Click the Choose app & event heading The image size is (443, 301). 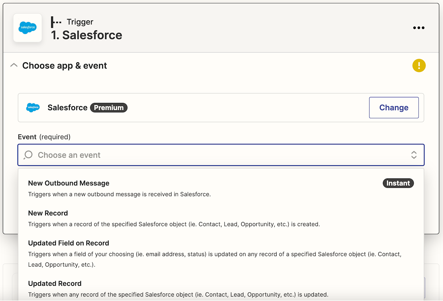65,65
